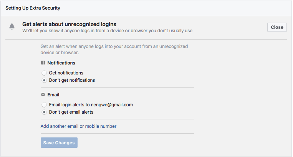Choose the Don't get email alerts radio circle

click(x=44, y=112)
